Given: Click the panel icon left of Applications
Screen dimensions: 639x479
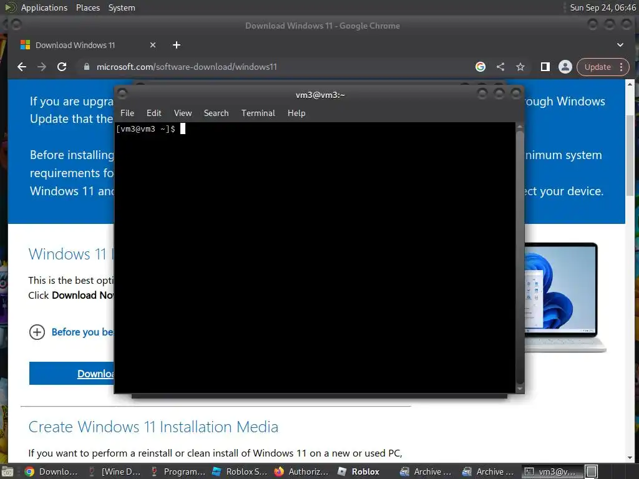Looking at the screenshot, I should [x=10, y=7].
